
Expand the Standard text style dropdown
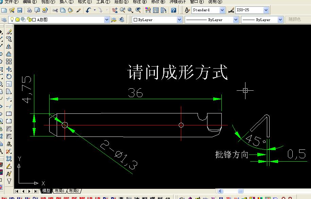pyautogui.click(x=222, y=10)
